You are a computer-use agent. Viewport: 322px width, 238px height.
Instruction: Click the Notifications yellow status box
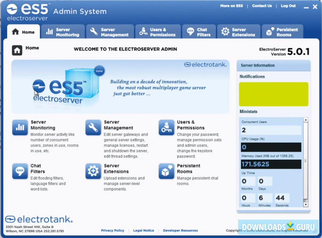click(274, 94)
